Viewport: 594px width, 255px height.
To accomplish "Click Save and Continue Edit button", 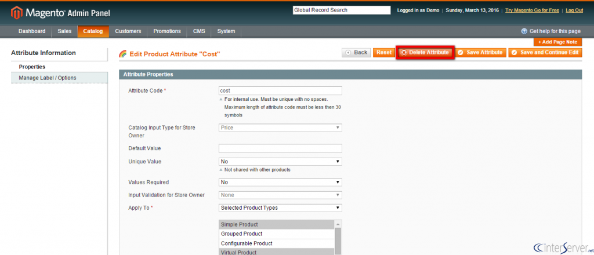I will 545,53.
